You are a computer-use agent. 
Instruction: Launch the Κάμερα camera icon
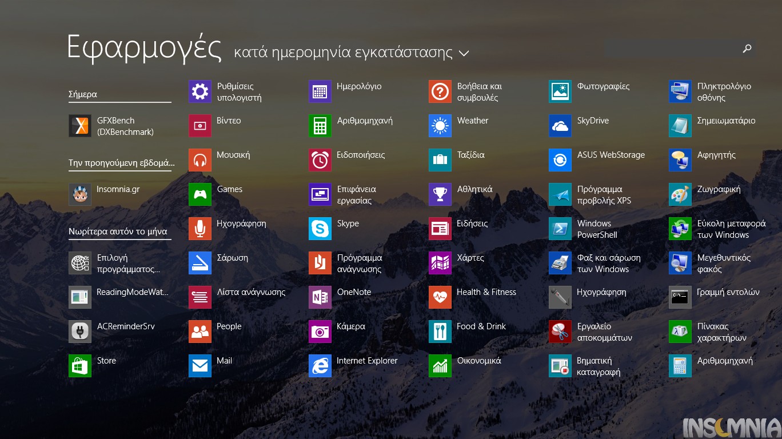point(320,332)
